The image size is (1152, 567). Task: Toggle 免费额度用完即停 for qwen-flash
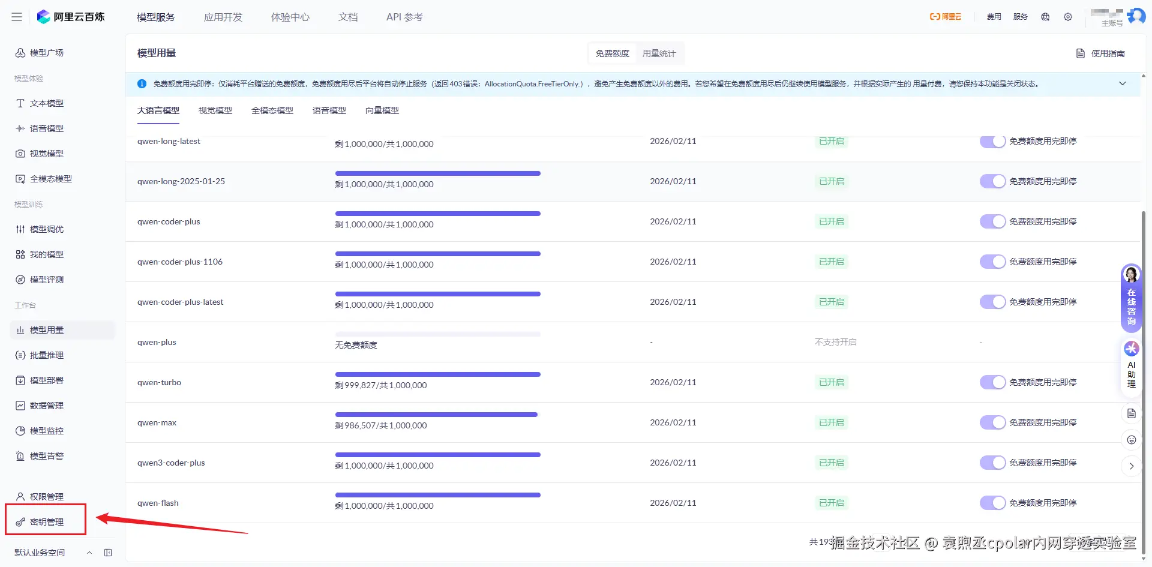pos(992,503)
